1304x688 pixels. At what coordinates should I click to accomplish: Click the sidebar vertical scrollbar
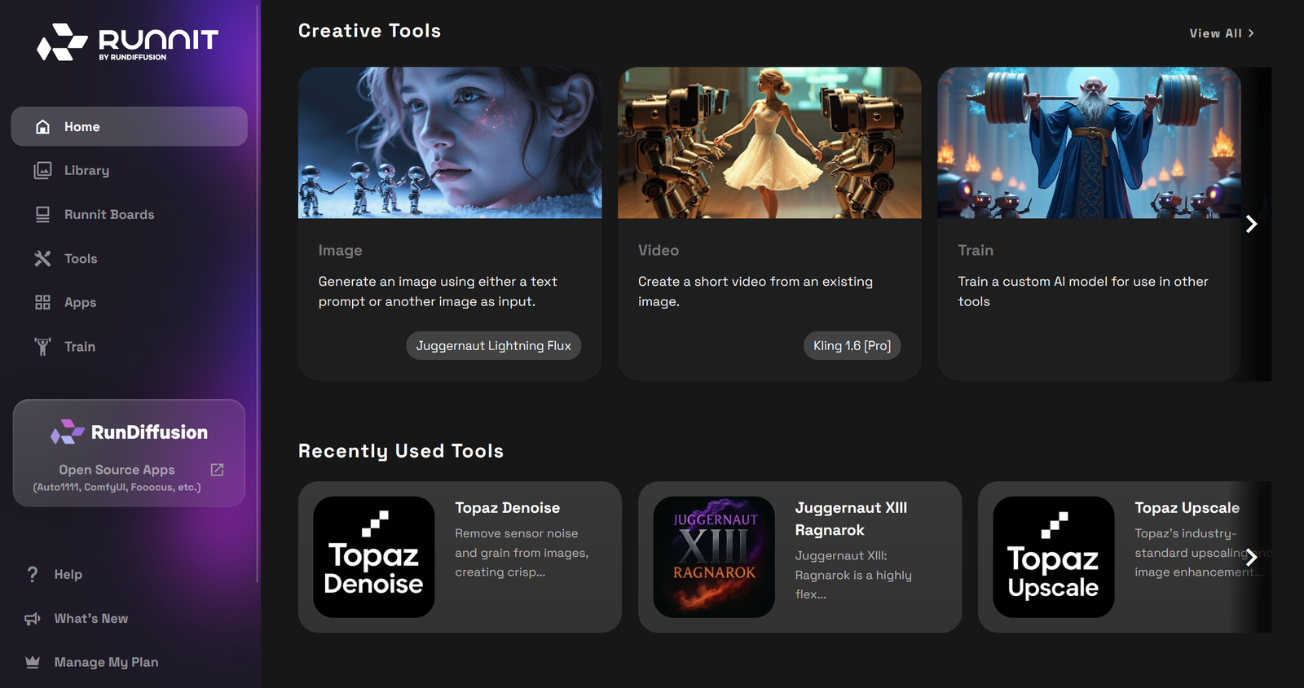(x=258, y=293)
